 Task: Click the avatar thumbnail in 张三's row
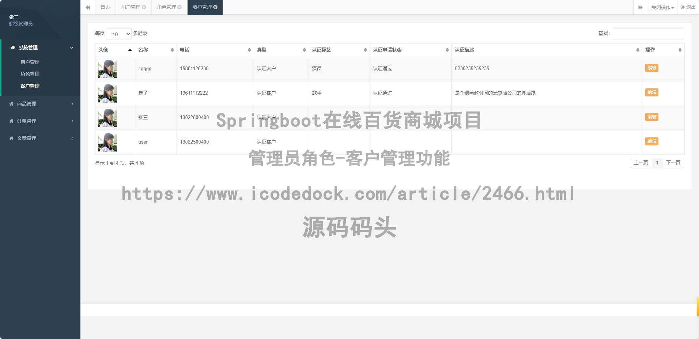tap(107, 118)
